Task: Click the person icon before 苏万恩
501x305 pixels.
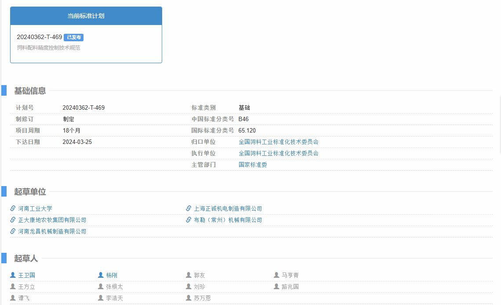Action: 189,298
